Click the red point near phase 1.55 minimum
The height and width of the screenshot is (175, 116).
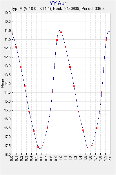(87, 147)
